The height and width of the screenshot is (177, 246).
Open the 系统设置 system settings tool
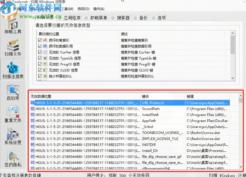pyautogui.click(x=13, y=137)
